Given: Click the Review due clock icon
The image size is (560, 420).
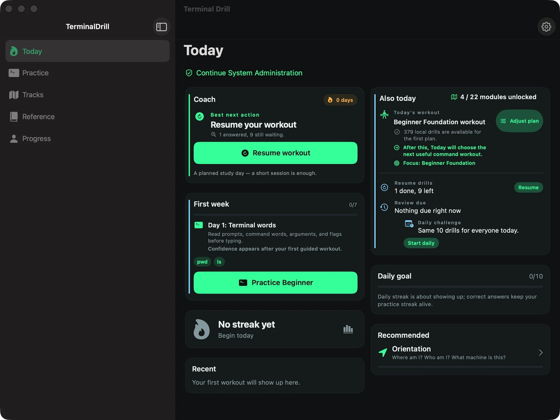Looking at the screenshot, I should click(x=384, y=207).
